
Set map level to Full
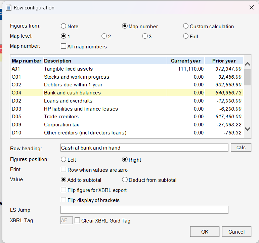[x=186, y=36]
